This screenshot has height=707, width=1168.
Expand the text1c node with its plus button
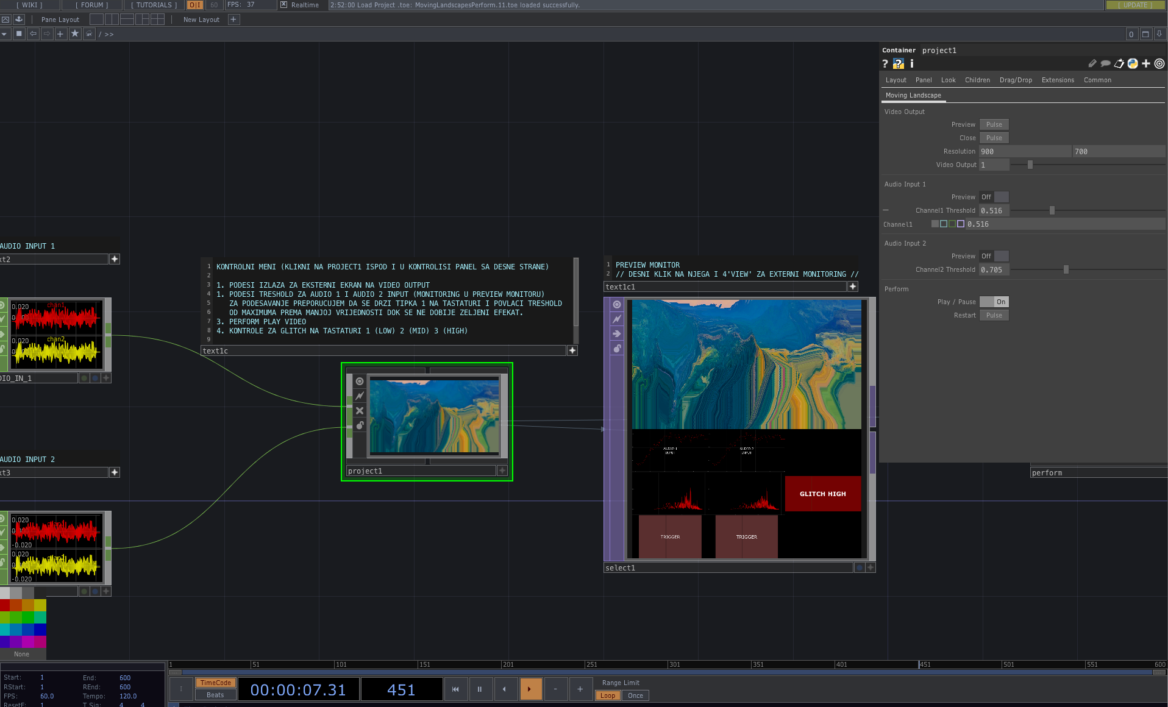[x=572, y=350]
